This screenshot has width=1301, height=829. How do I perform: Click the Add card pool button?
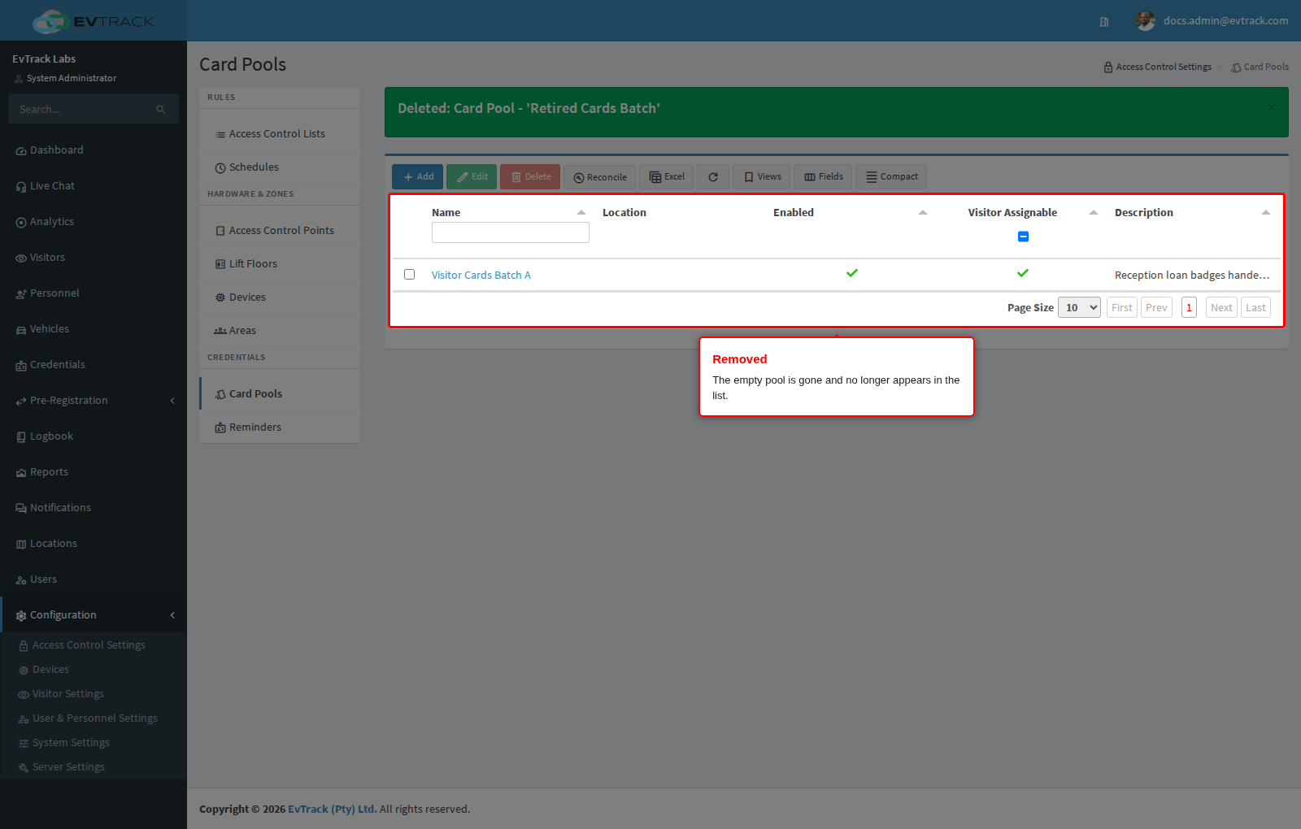pyautogui.click(x=417, y=177)
